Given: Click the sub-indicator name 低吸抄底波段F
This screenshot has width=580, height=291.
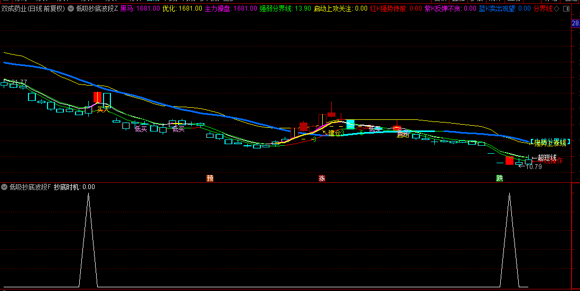Looking at the screenshot, I should (x=30, y=187).
